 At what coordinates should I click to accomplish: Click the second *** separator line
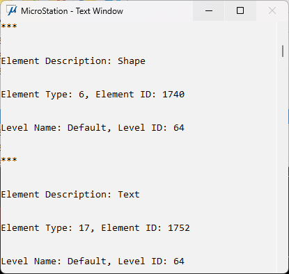point(9,159)
